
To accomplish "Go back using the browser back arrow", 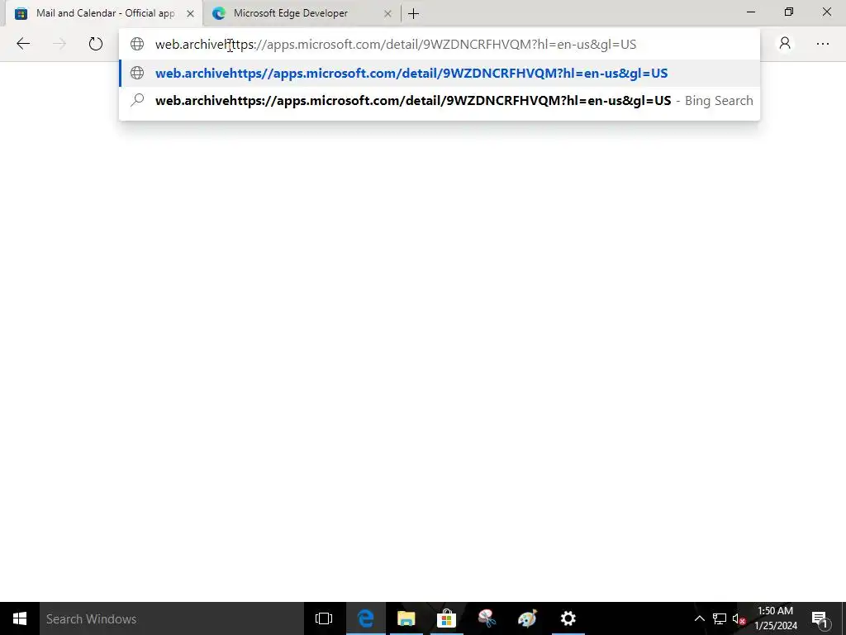I will click(23, 44).
